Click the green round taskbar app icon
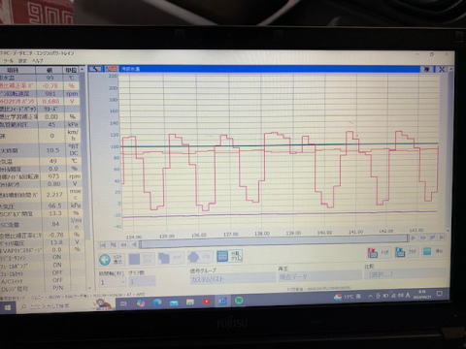 pos(239,301)
